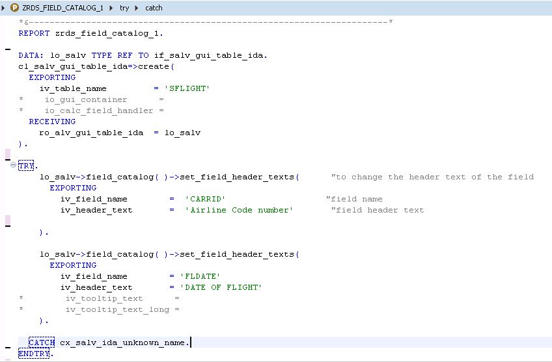The image size is (552, 362).
Task: Collapse the TRY block fold toggle
Action: (13, 164)
